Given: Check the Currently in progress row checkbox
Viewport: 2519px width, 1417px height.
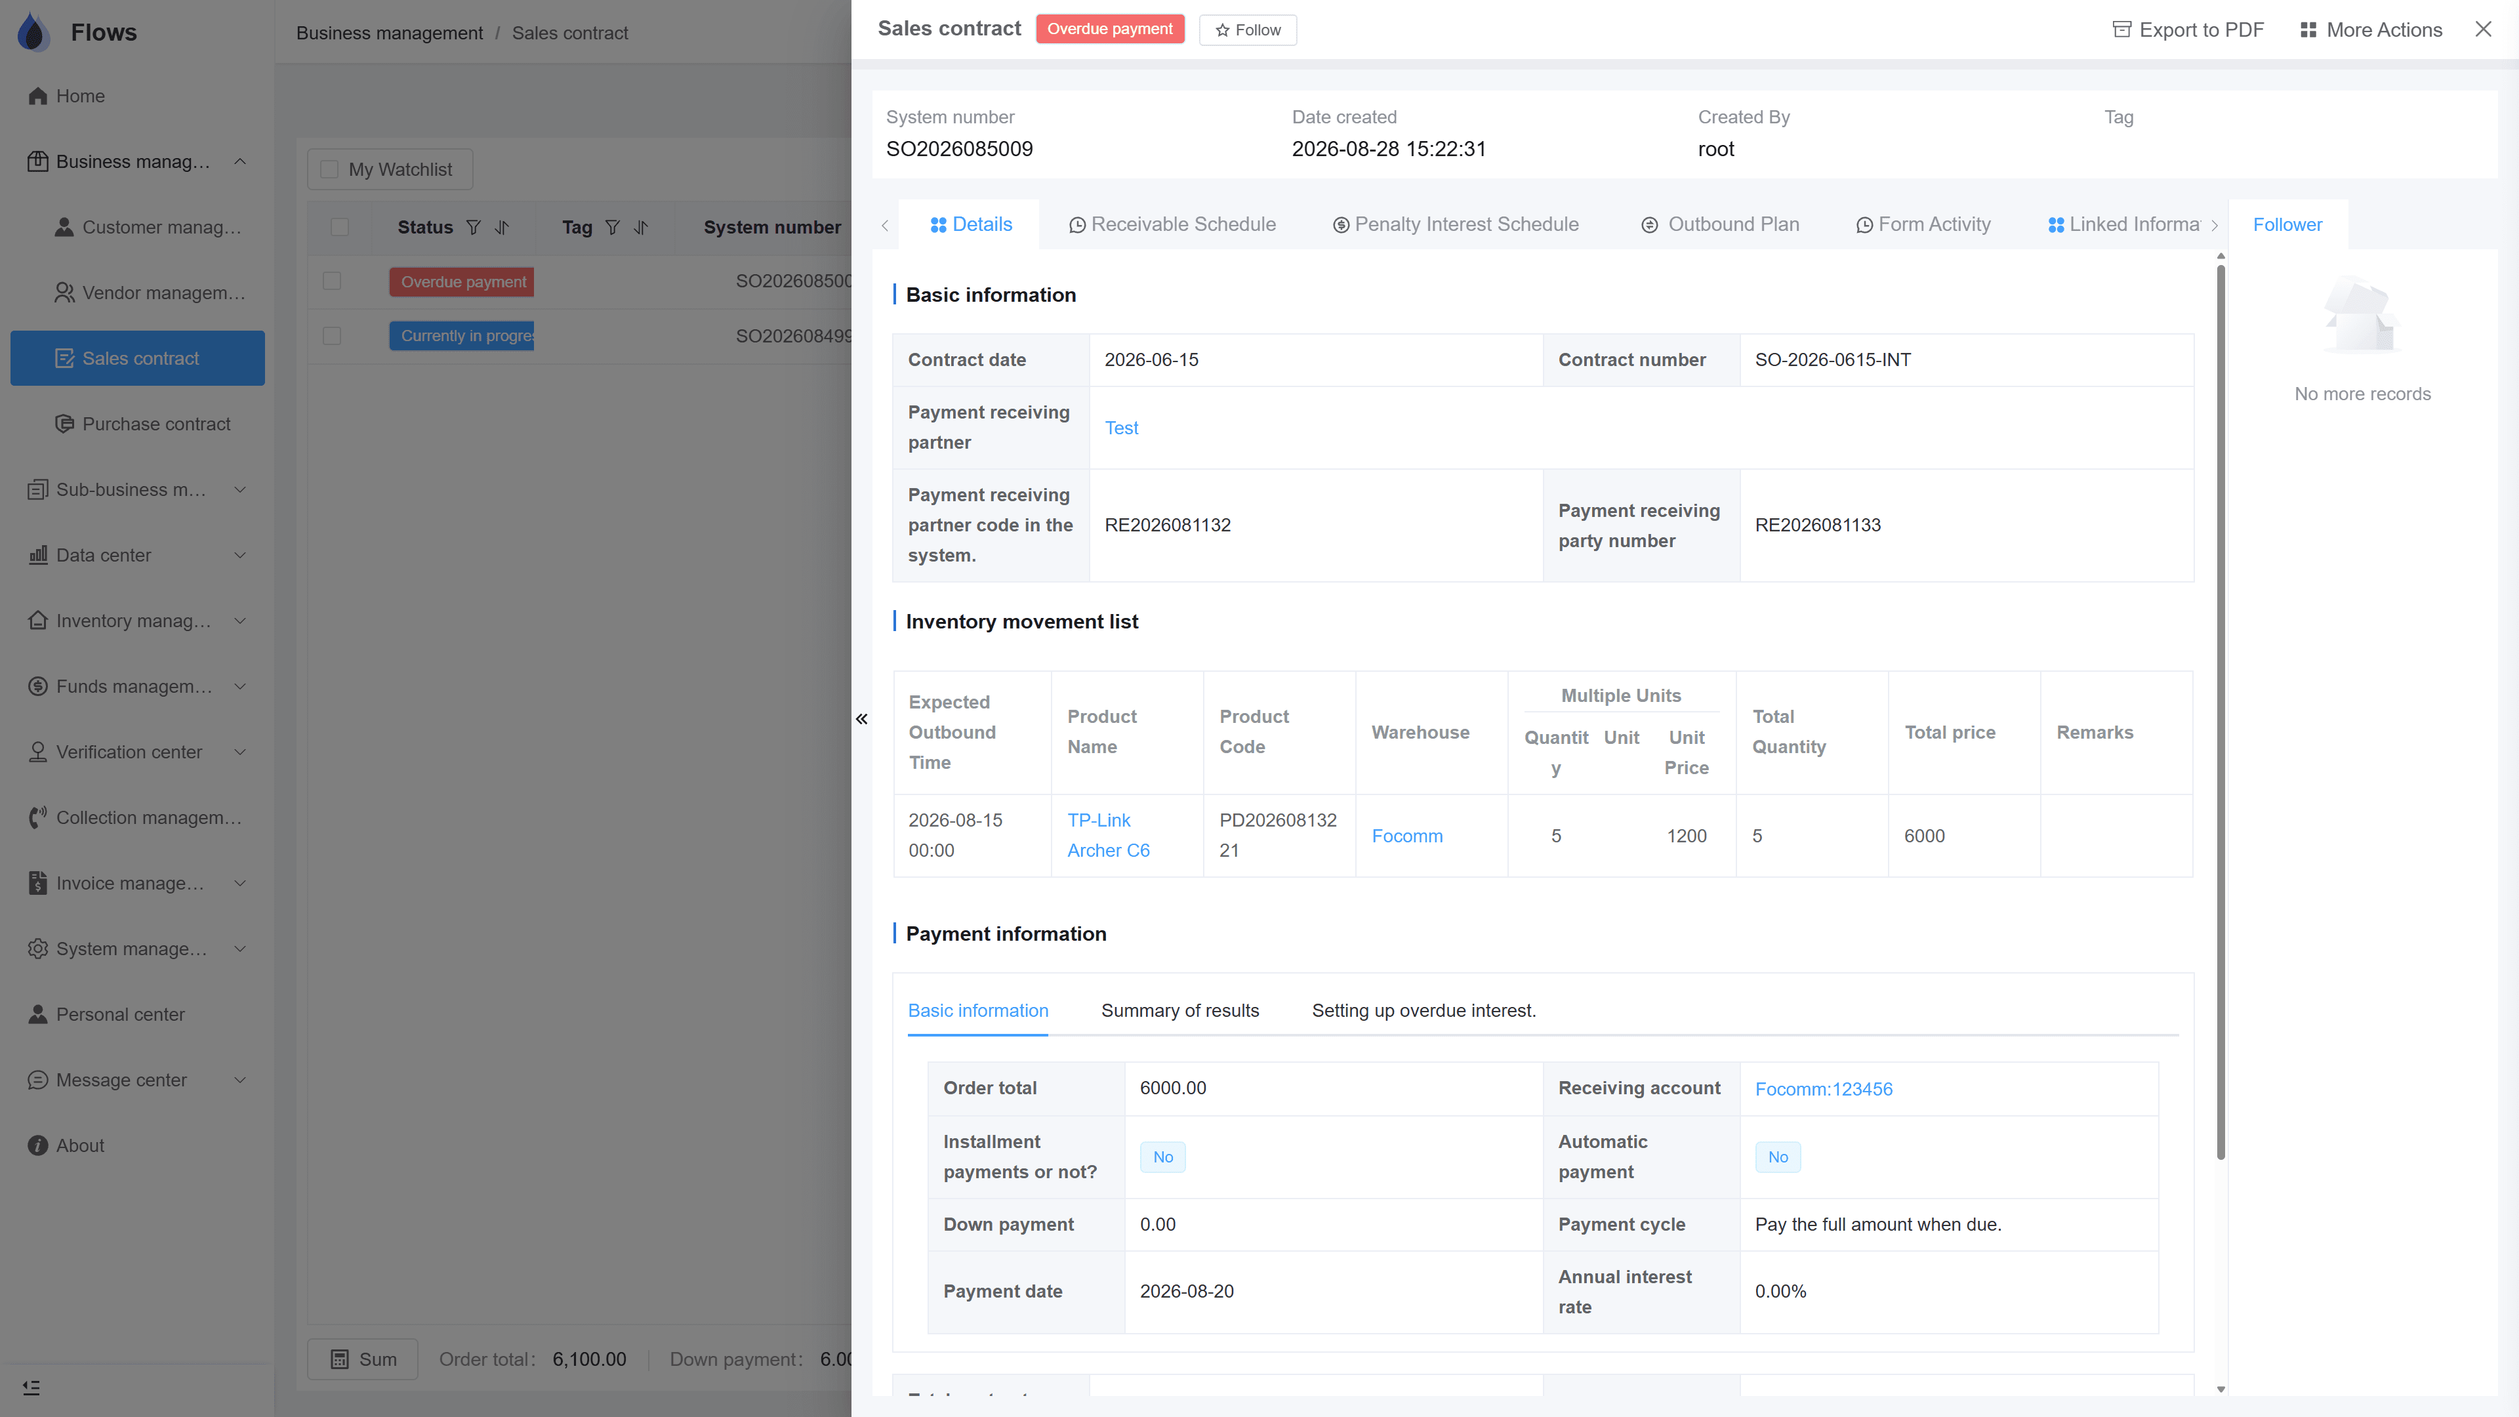Looking at the screenshot, I should pyautogui.click(x=331, y=335).
